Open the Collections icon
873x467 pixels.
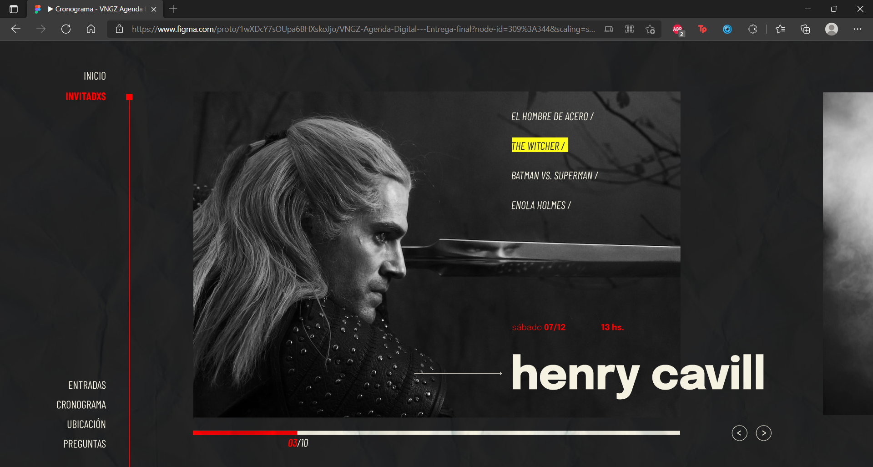[x=805, y=29]
